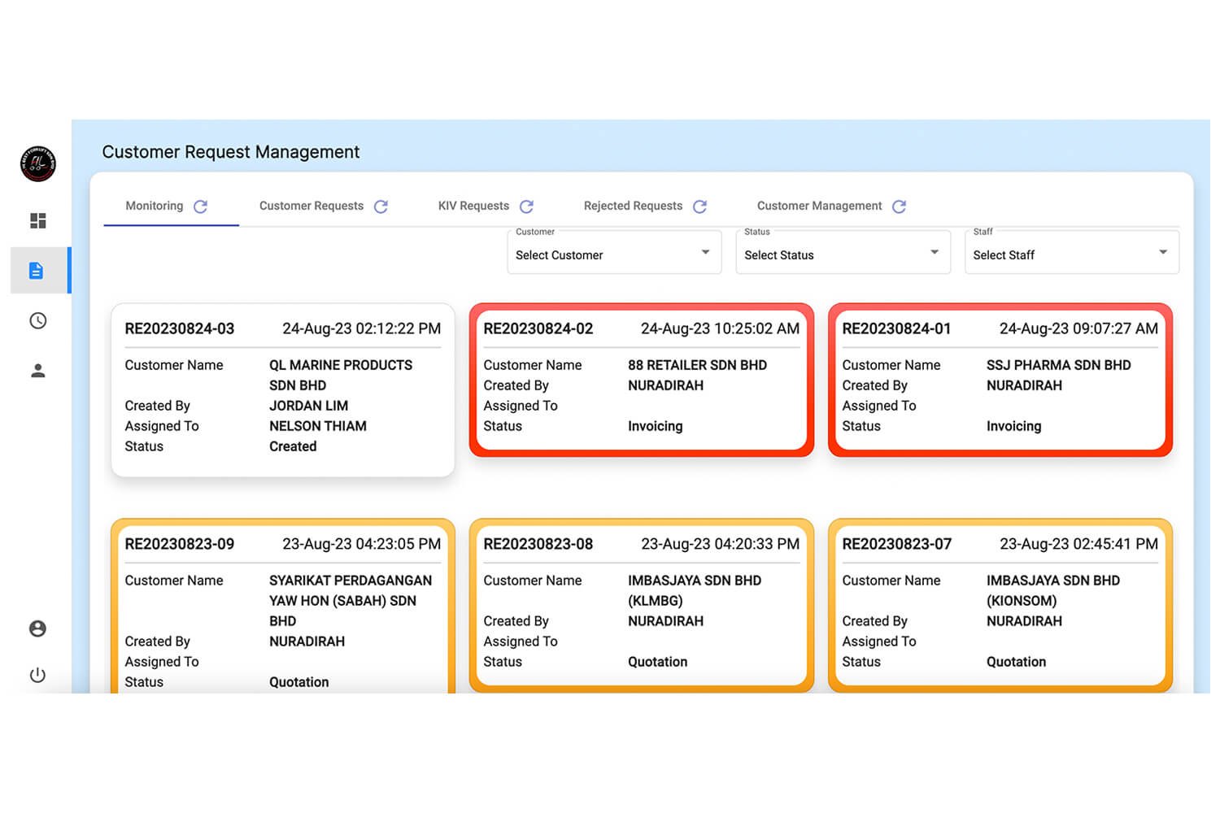The width and height of the screenshot is (1220, 813).
Task: Switch to the Customer Requests tab
Action: tap(312, 207)
